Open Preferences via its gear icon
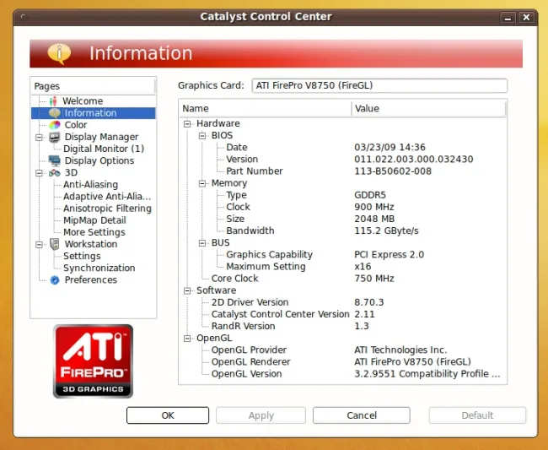This screenshot has height=450, width=548. pyautogui.click(x=55, y=280)
